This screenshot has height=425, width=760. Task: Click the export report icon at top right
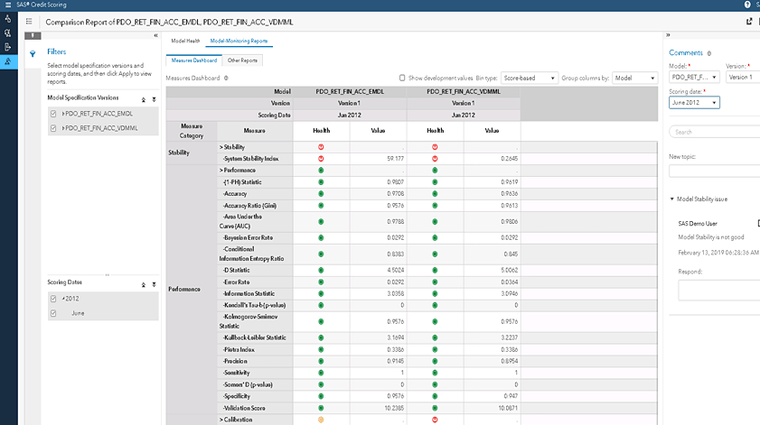pyautogui.click(x=749, y=22)
